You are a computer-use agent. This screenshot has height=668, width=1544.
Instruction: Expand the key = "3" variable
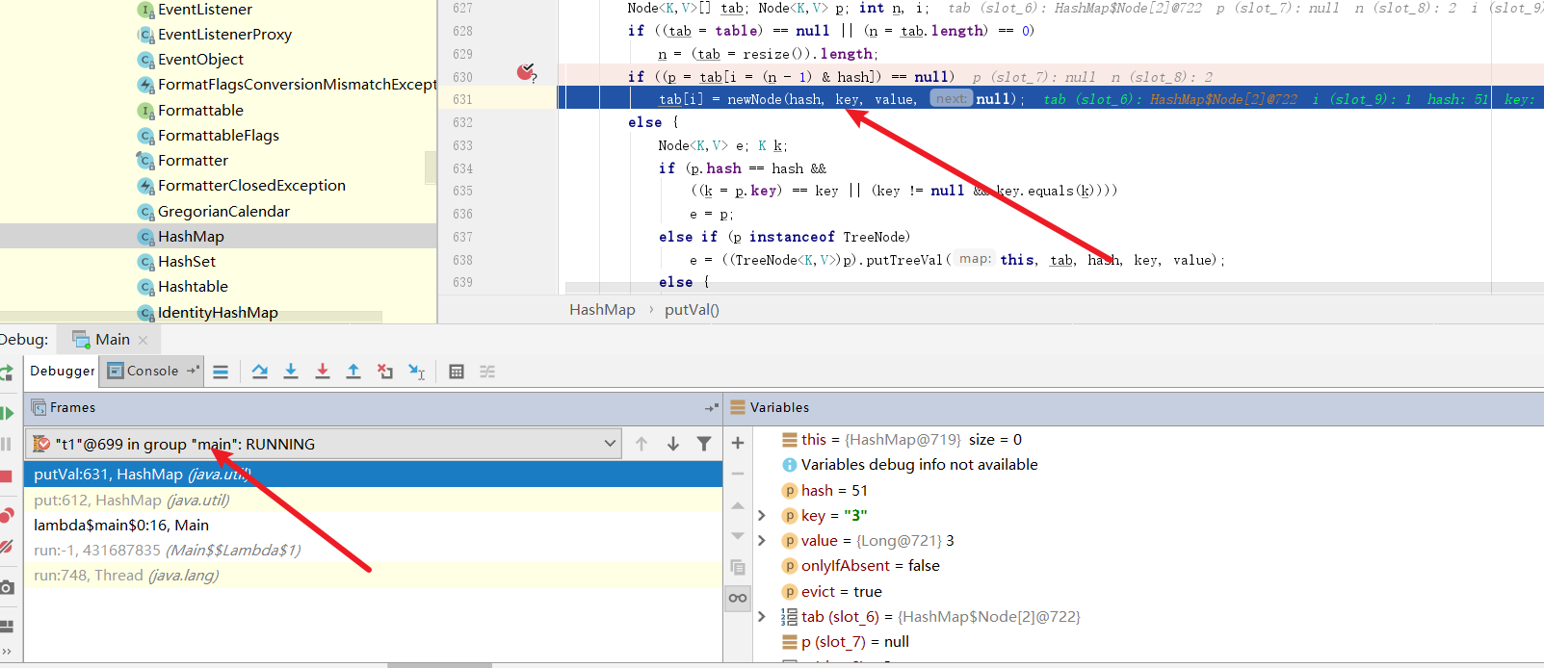click(x=762, y=516)
